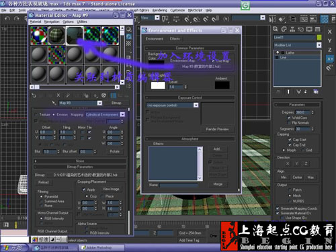
Task: Open Material menu in Material Editor
Action: (36, 22)
